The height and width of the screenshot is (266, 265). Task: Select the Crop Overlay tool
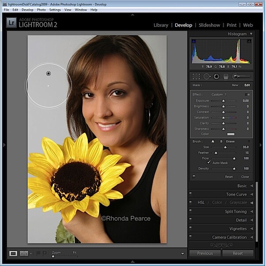point(196,77)
